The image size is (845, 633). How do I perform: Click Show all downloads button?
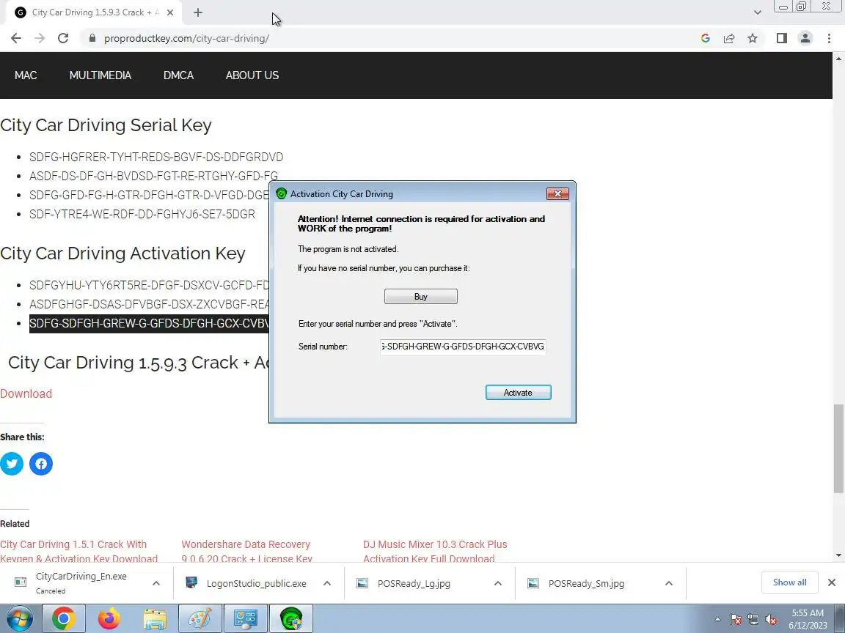coord(789,582)
